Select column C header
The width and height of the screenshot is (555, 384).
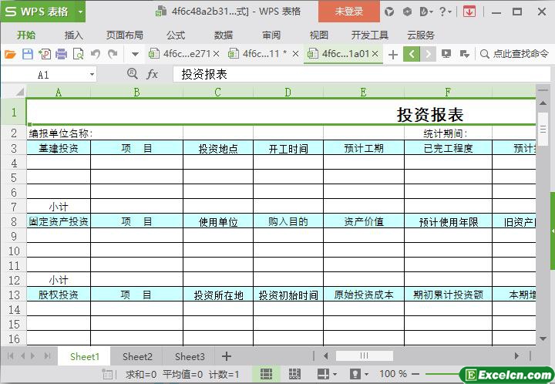217,93
